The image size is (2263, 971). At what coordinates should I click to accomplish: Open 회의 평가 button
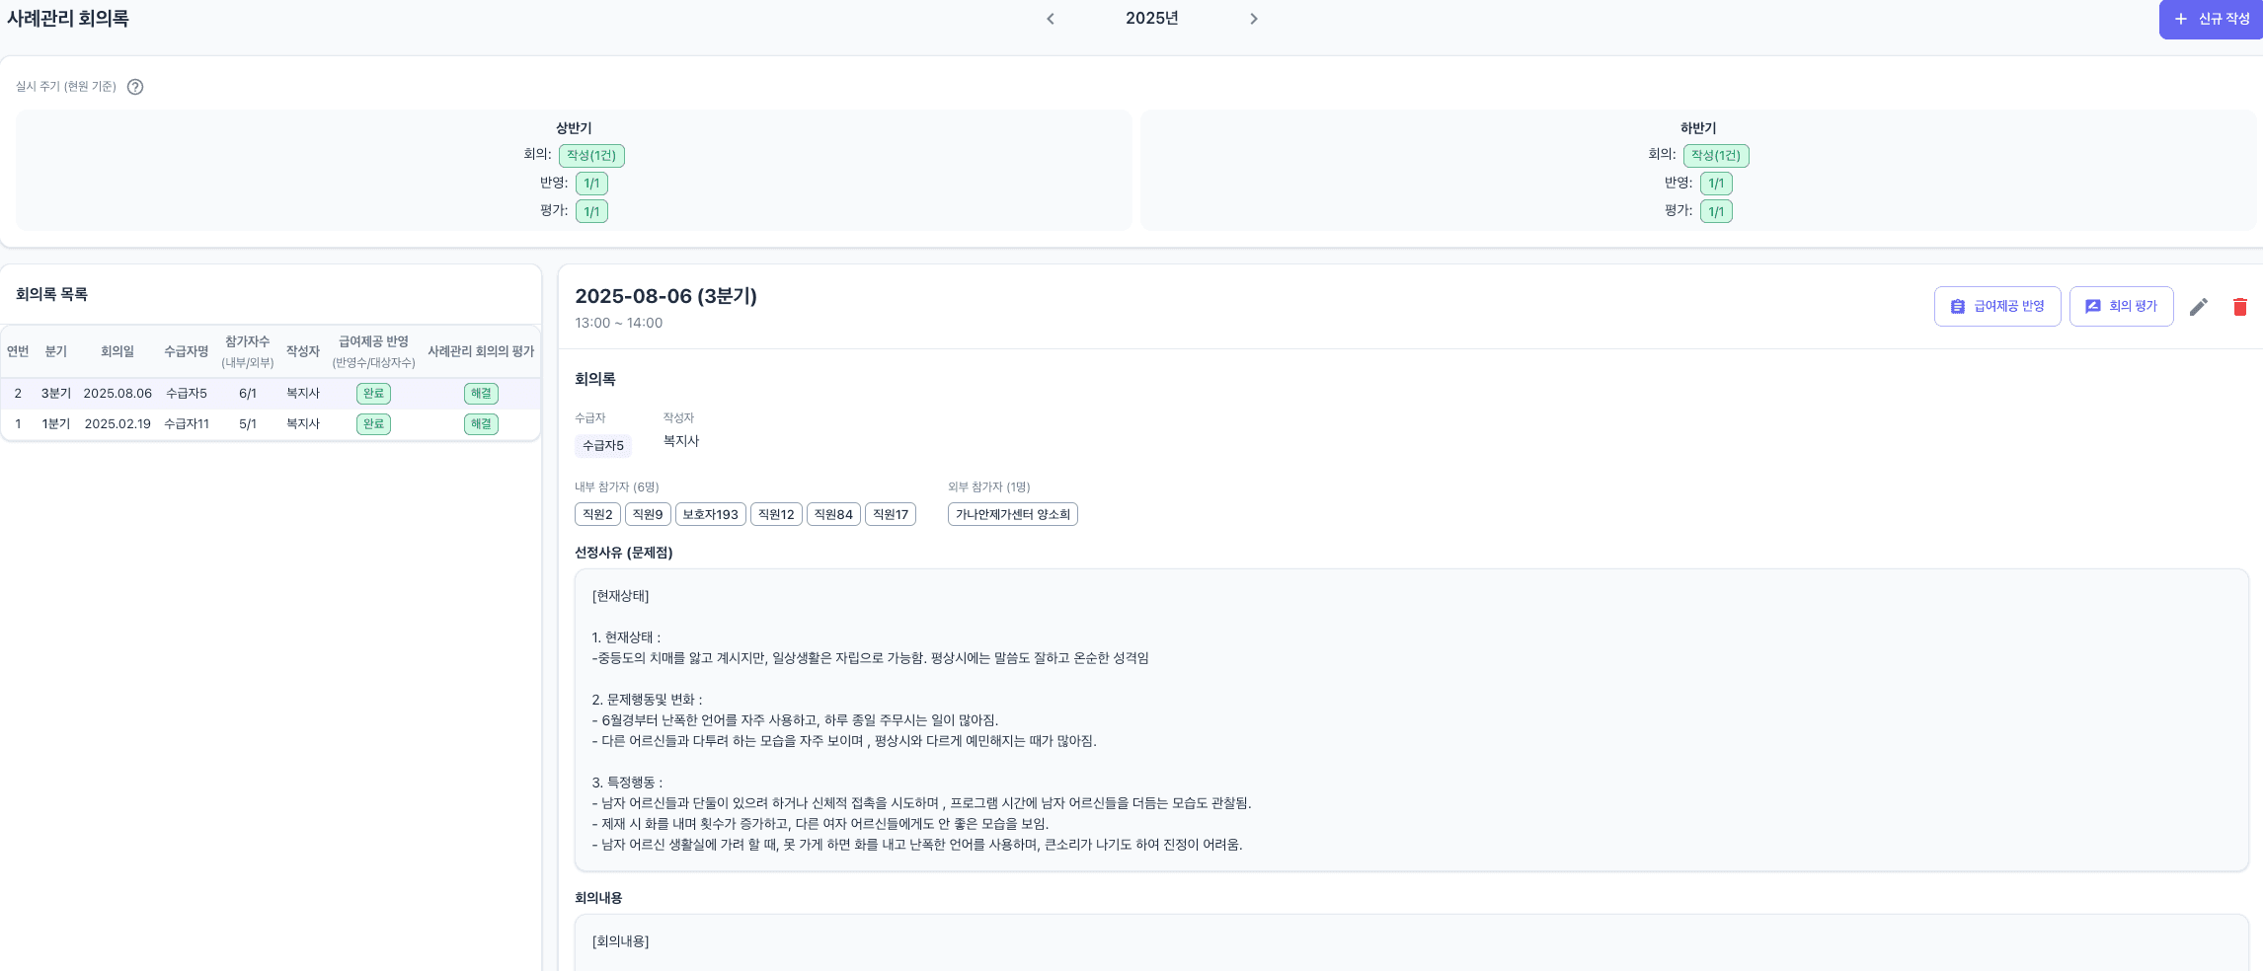(x=2121, y=306)
